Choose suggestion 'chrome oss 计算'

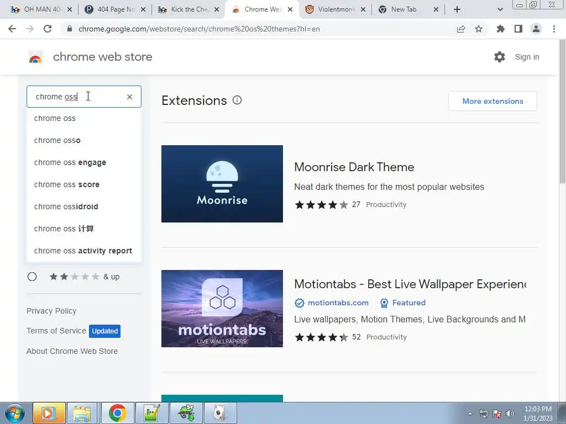[x=84, y=229]
